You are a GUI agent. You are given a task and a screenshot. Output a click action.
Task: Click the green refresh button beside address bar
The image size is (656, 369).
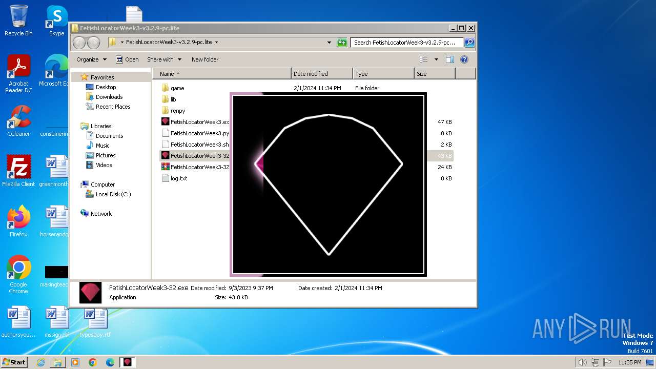pyautogui.click(x=342, y=43)
